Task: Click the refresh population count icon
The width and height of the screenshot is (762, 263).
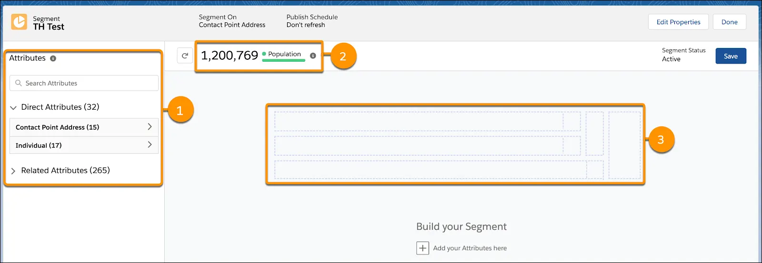Action: [185, 56]
